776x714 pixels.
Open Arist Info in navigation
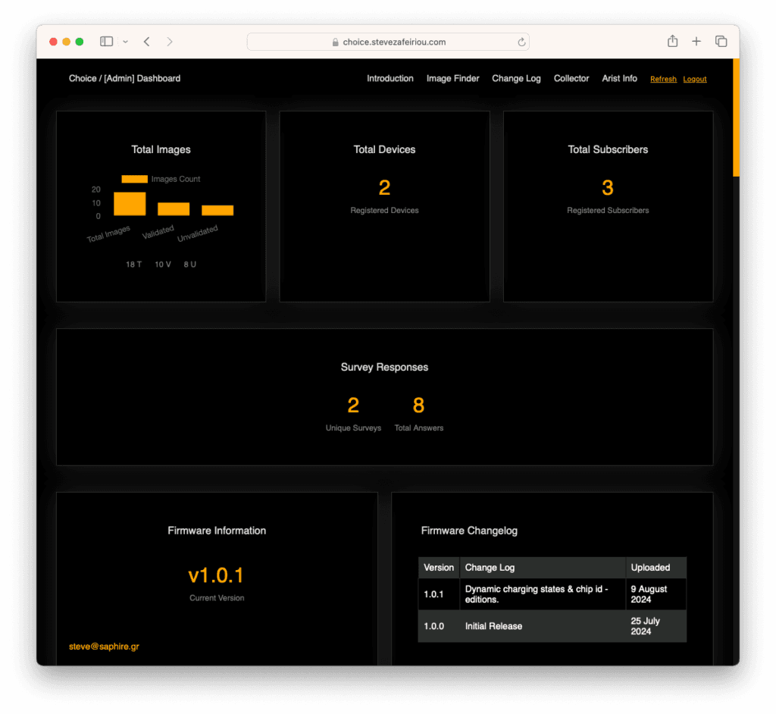click(x=619, y=79)
